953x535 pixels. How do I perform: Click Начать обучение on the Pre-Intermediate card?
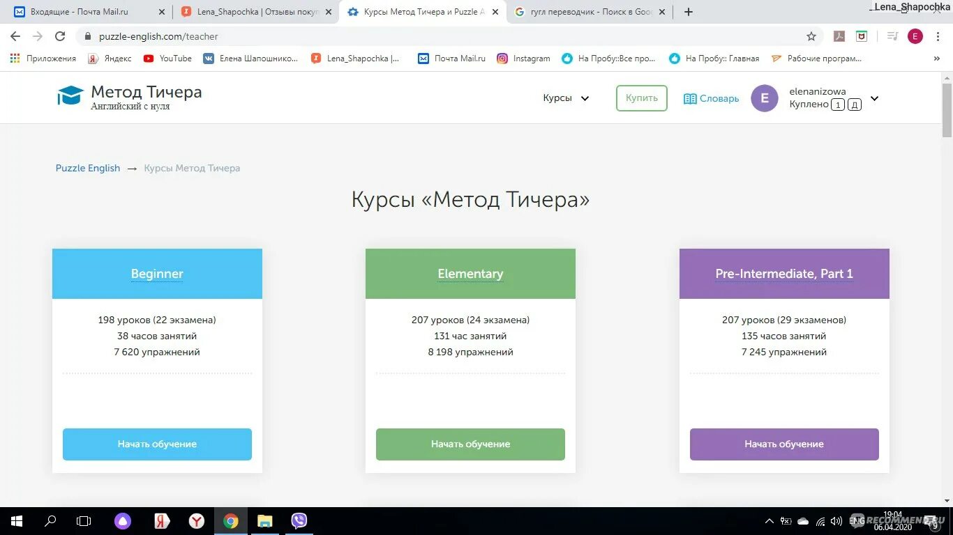point(784,444)
